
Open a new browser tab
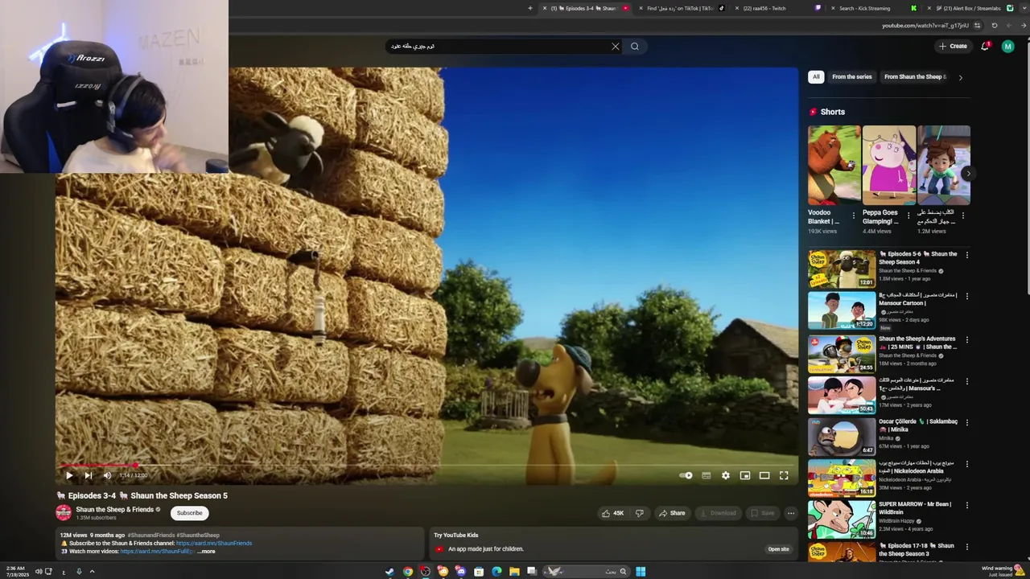pos(529,8)
